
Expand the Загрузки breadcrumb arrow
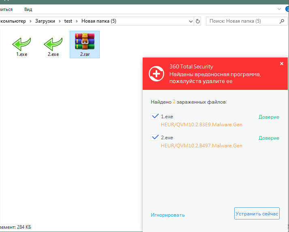point(60,21)
